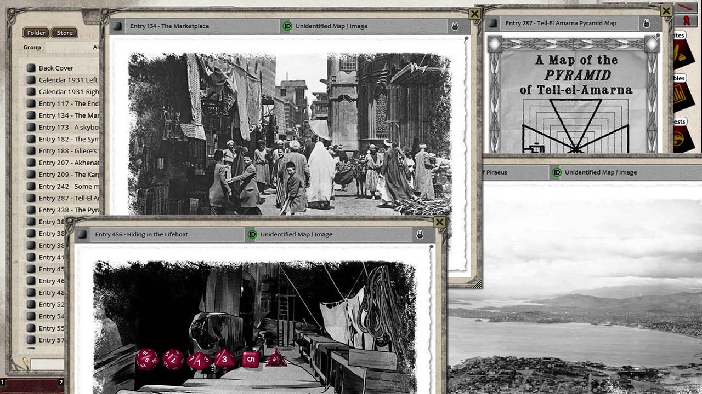Image resolution: width=702 pixels, height=394 pixels.
Task: Click the selector beside the Back Cover entry
Action: pos(30,68)
